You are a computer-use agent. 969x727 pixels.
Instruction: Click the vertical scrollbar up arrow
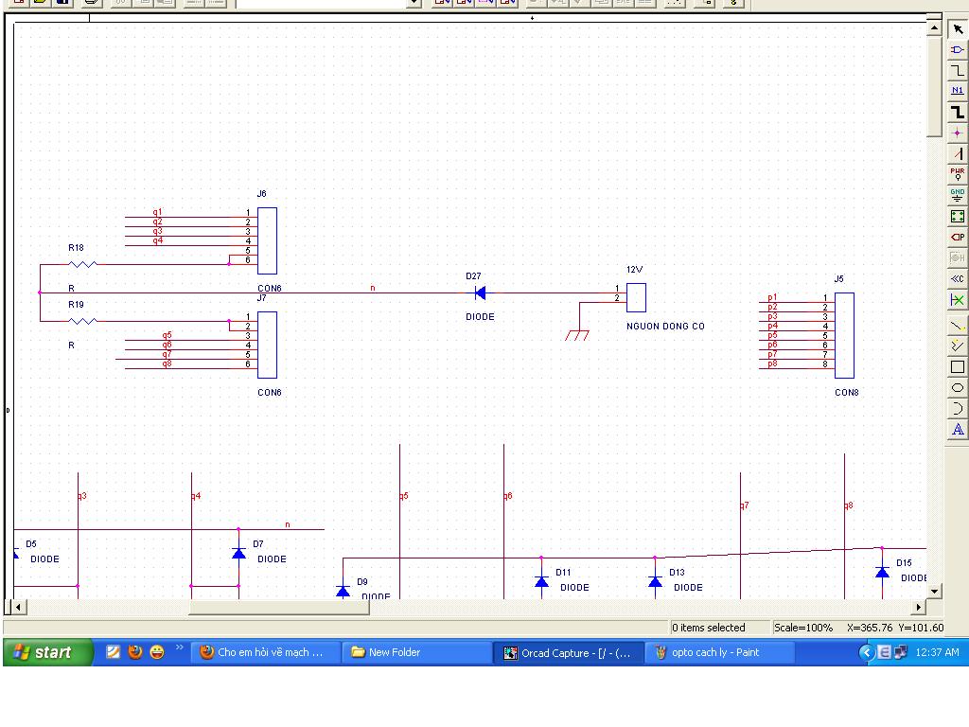[934, 27]
